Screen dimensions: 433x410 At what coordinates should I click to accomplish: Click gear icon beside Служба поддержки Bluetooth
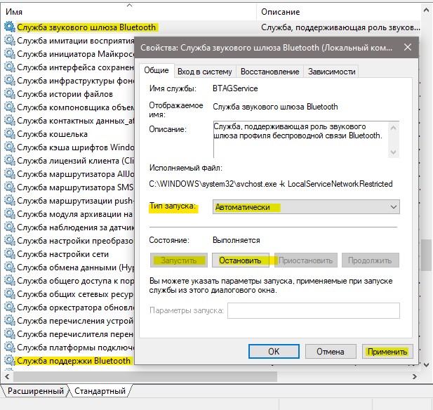click(x=10, y=361)
